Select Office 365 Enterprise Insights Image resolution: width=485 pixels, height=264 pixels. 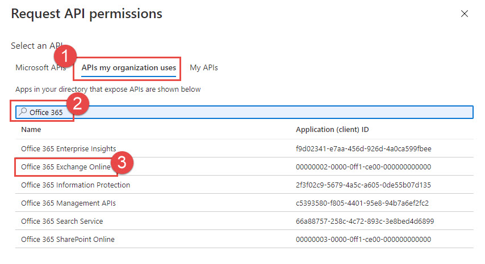coord(68,148)
